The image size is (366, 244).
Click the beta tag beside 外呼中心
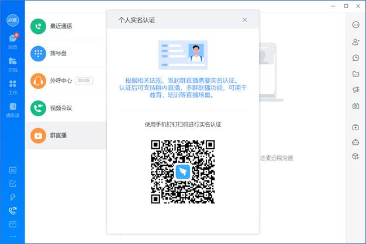click(x=84, y=81)
